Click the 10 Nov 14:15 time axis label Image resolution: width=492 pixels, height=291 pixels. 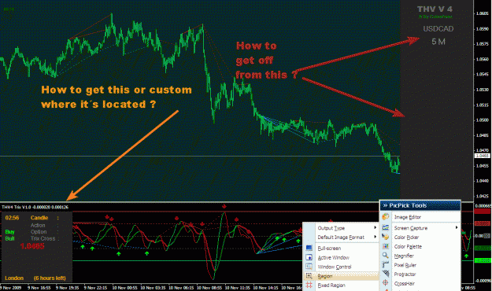point(266,288)
